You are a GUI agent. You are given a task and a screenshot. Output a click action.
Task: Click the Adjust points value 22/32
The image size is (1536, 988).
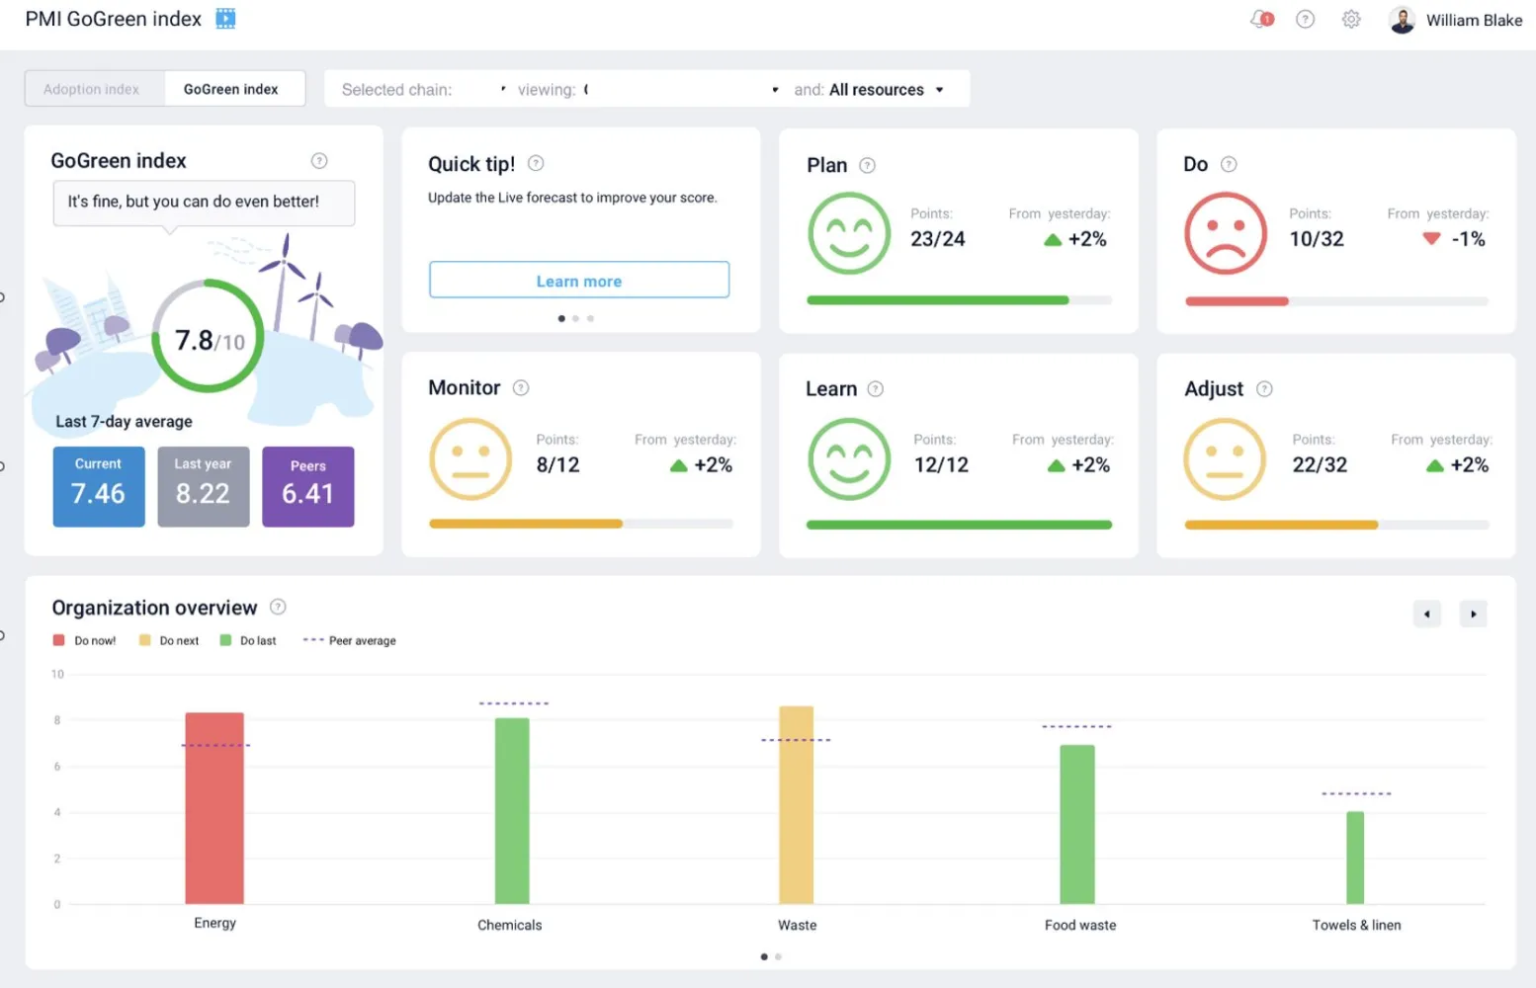coord(1321,465)
